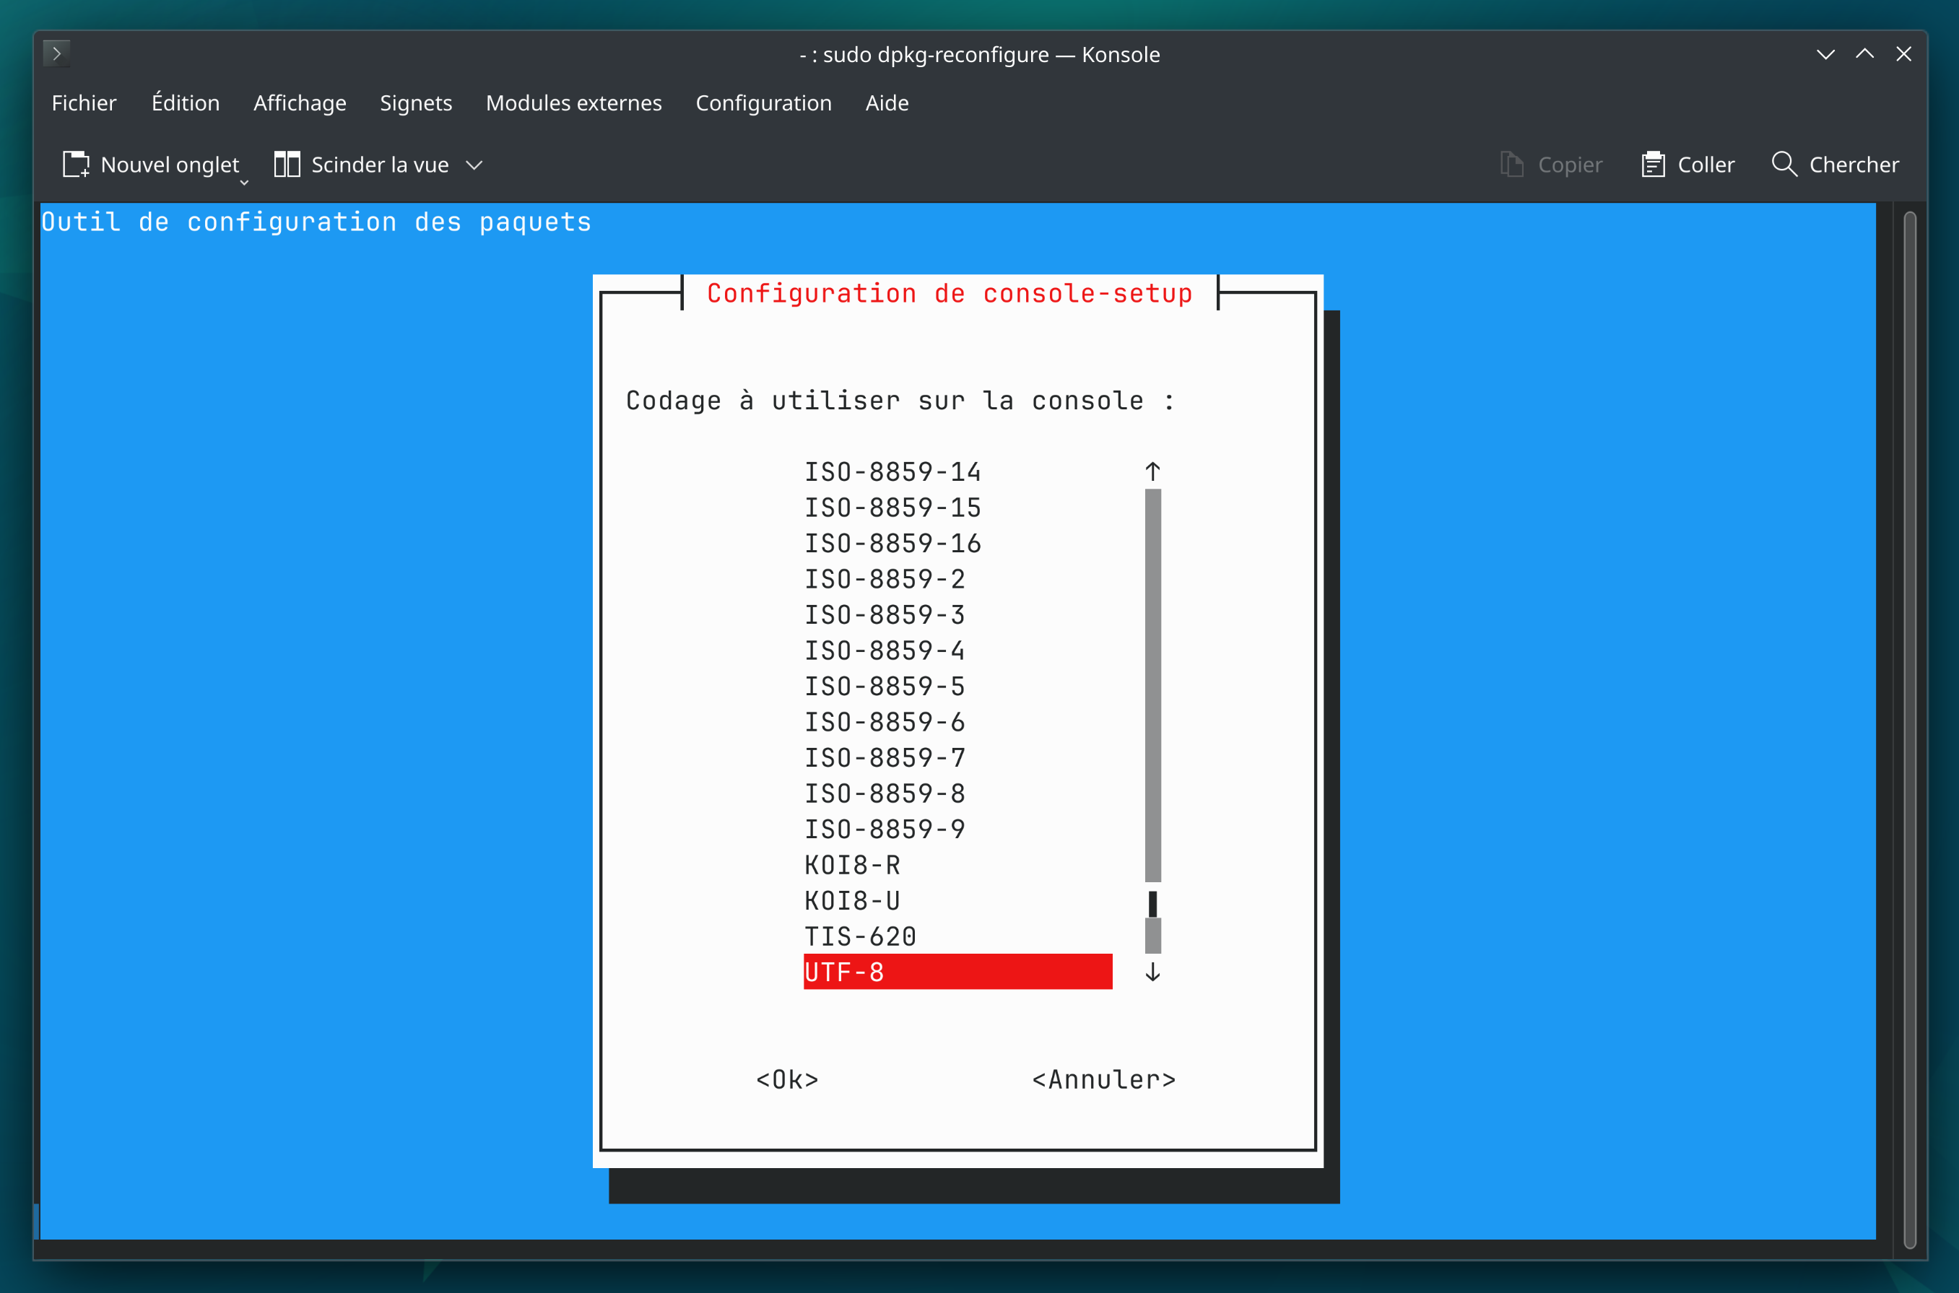
Task: Click the Nouvel onglet label
Action: pos(170,165)
